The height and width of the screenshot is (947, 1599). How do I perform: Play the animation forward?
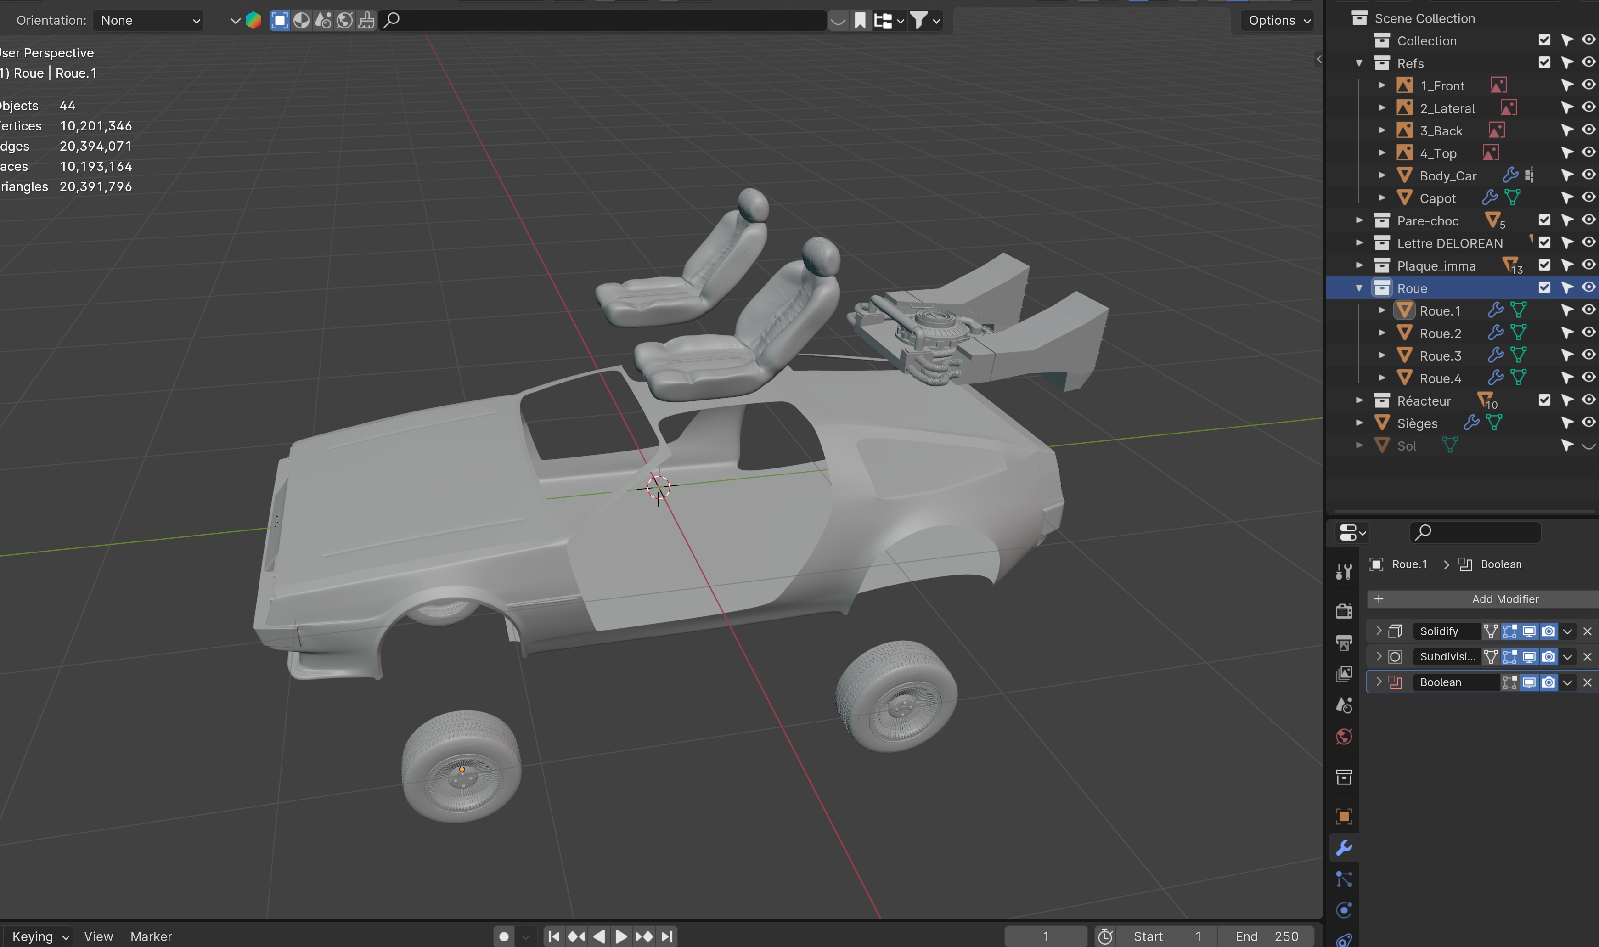pos(620,936)
